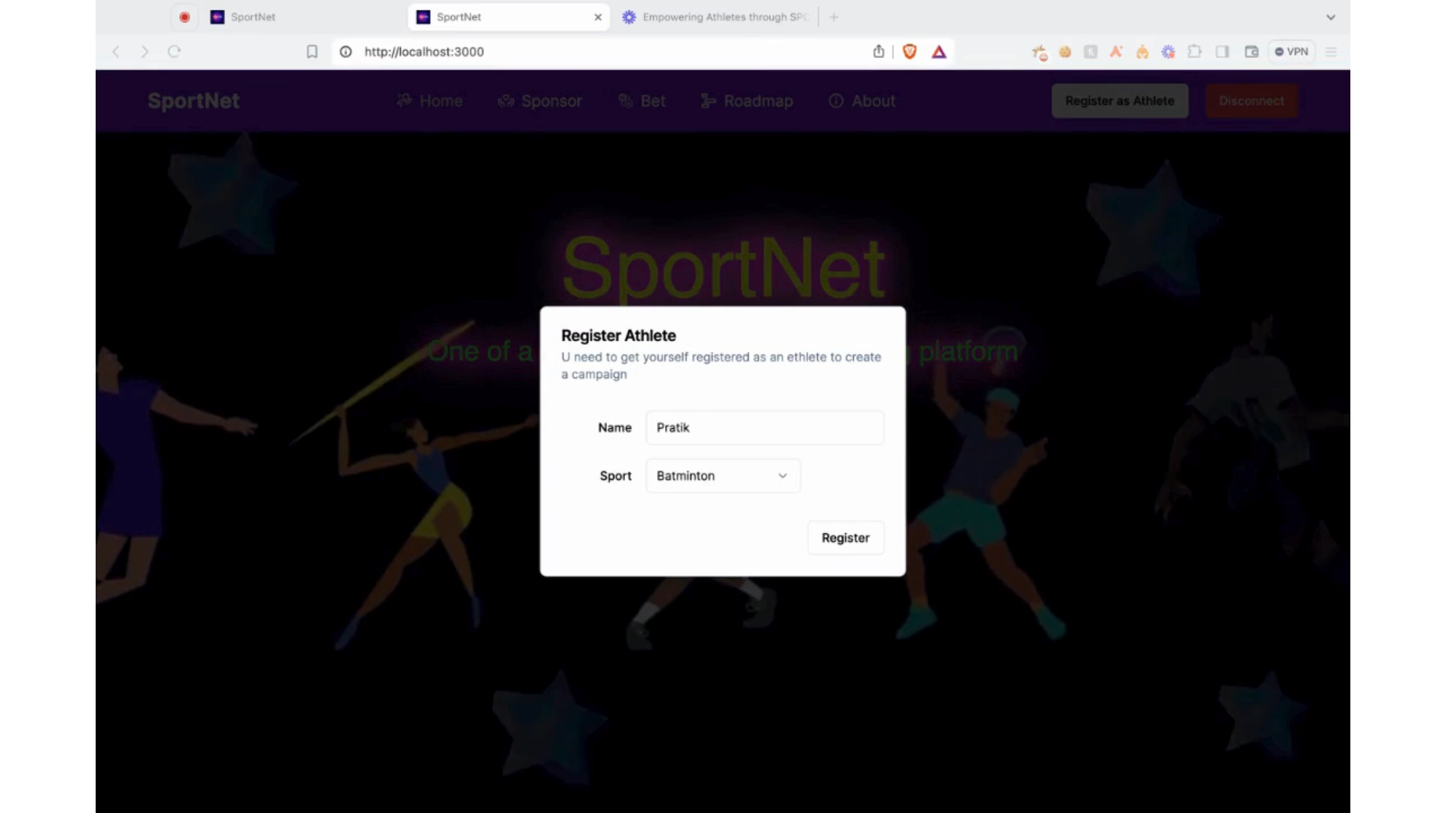Focus the Name field containing Pratik
This screenshot has width=1446, height=813.
pos(764,428)
